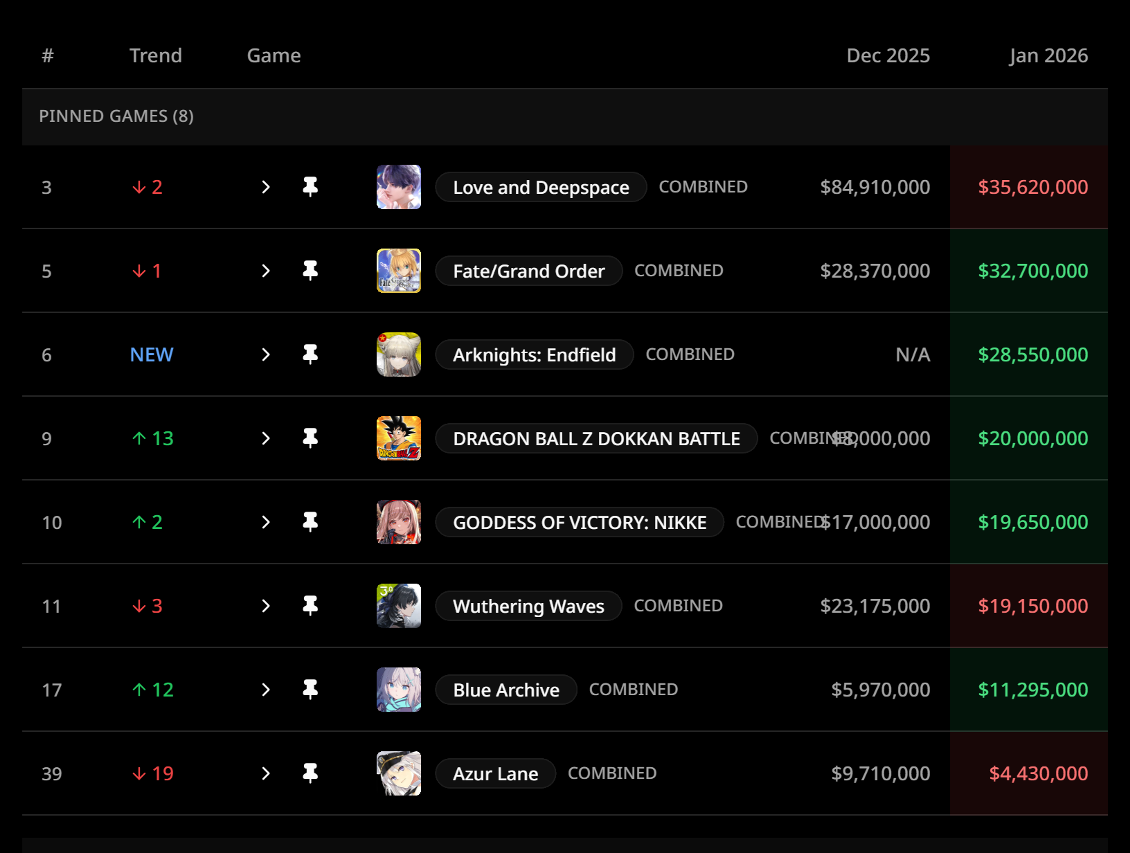Sort by the Trend column header
The width and height of the screenshot is (1130, 853).
tap(156, 55)
